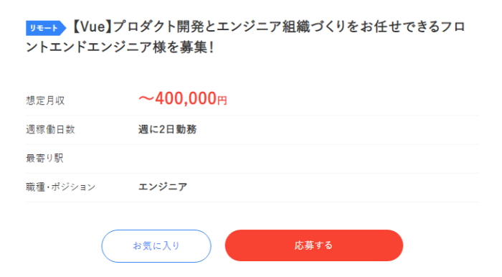
Task: Click the 円 currency mark after the salary
Action: coord(222,100)
